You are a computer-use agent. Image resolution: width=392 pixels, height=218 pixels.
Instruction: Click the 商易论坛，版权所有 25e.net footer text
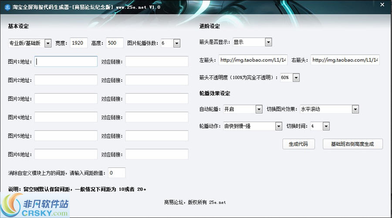[x=195, y=202]
